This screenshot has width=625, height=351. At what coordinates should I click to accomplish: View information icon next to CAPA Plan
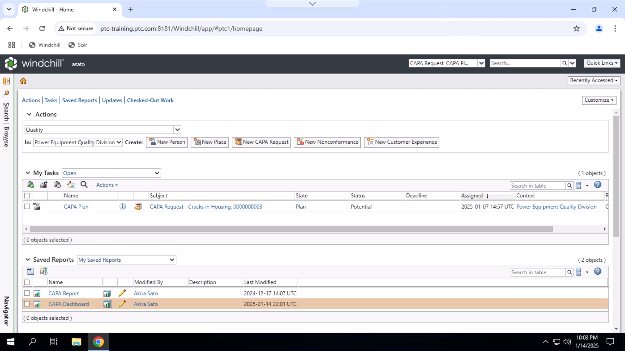tap(123, 206)
